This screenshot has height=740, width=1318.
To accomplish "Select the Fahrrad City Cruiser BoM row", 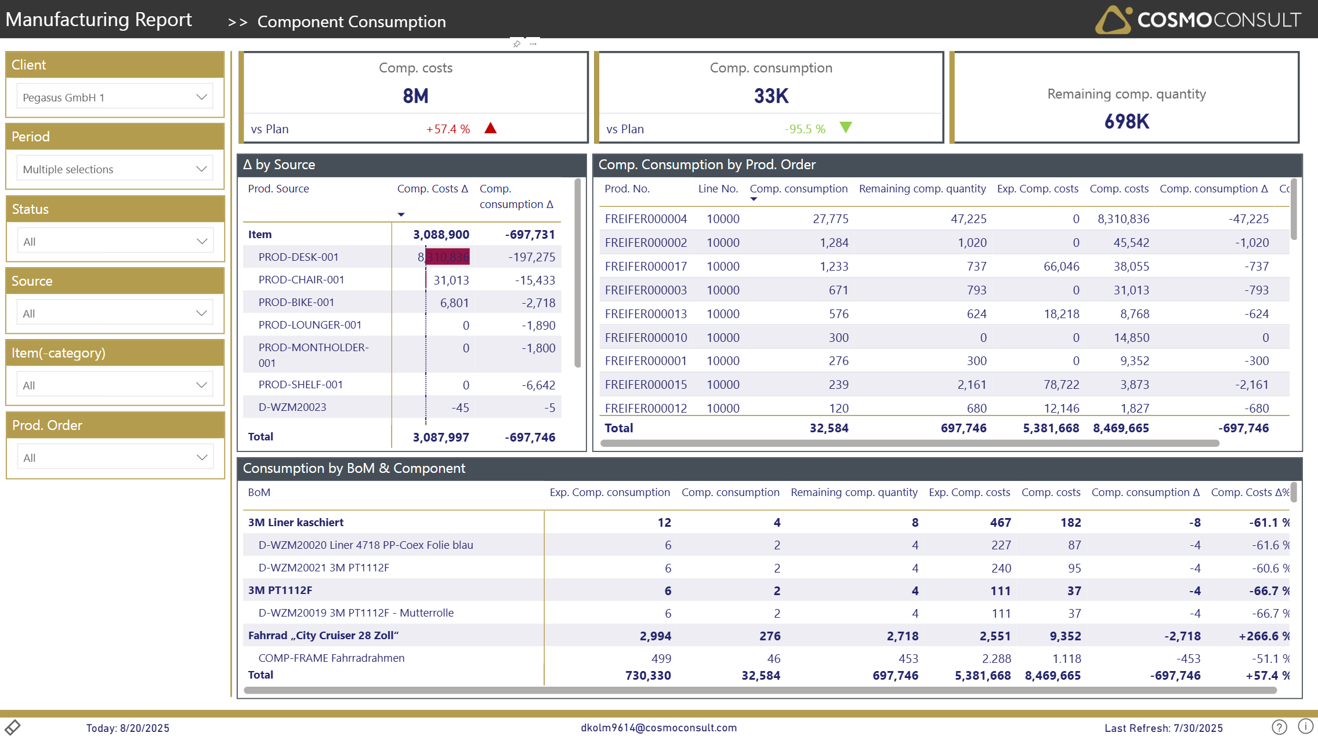I will [x=323, y=635].
